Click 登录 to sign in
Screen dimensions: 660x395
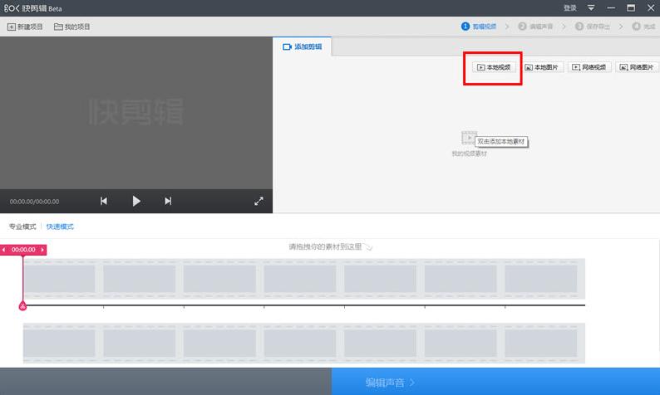click(x=569, y=7)
